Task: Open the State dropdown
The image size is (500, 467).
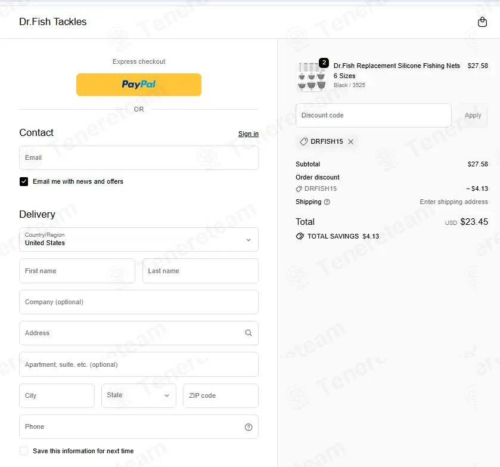Action: (139, 395)
